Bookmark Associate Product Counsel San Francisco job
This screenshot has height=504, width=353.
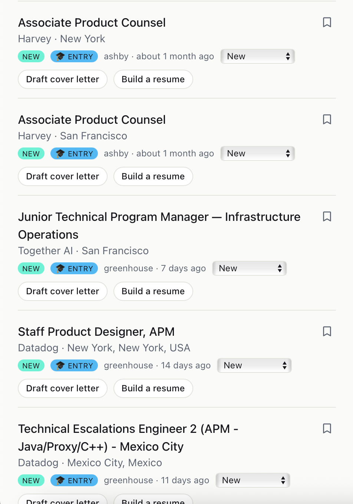click(x=327, y=119)
